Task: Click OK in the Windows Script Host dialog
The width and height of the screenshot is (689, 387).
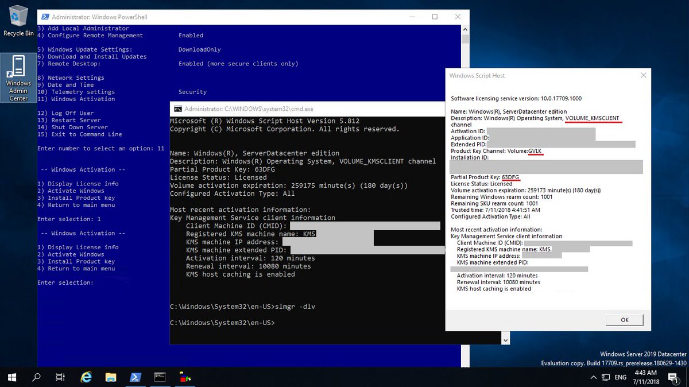Action: pos(624,320)
